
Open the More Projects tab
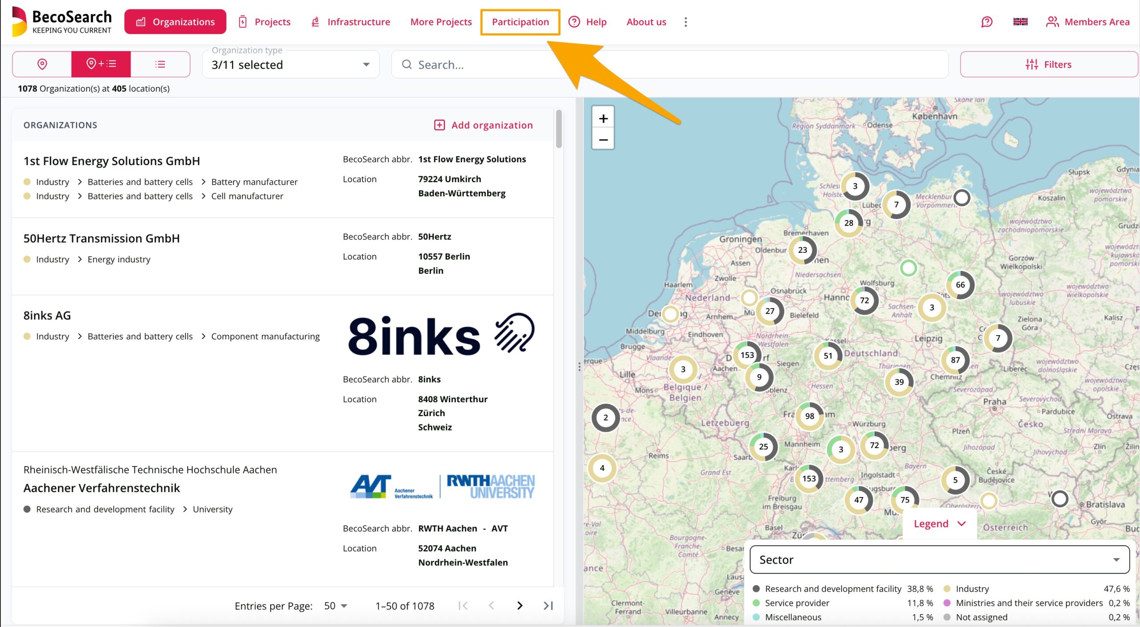click(441, 22)
